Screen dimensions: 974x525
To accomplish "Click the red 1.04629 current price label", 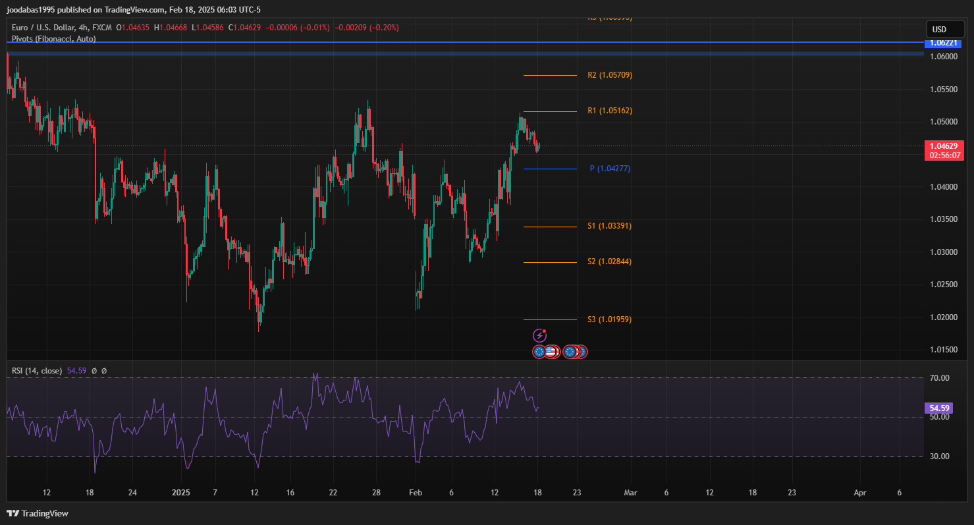I will pos(944,146).
